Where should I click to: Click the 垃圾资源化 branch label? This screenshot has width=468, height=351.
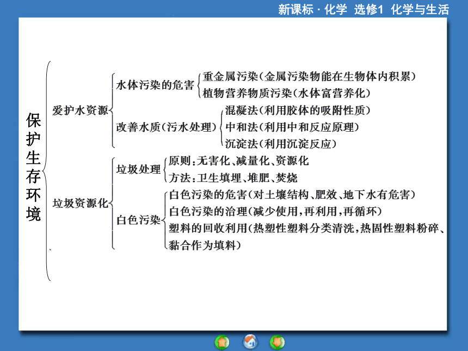point(80,204)
